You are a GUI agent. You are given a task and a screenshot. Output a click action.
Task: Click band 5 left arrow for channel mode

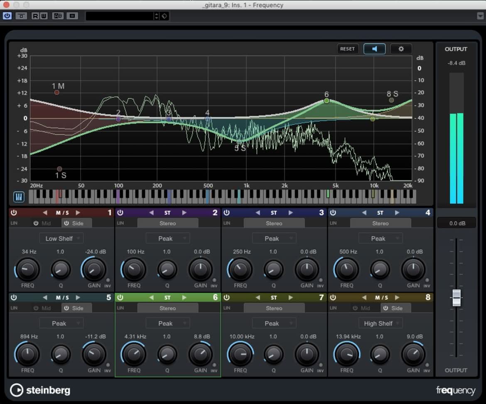click(45, 298)
